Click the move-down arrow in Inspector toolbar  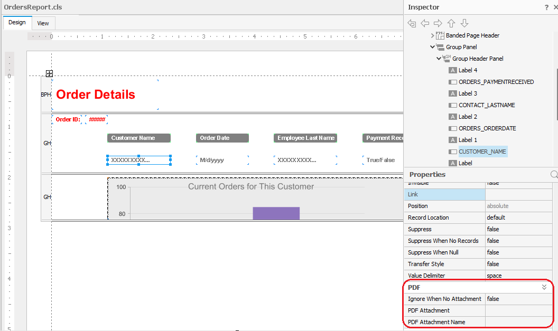(x=464, y=23)
